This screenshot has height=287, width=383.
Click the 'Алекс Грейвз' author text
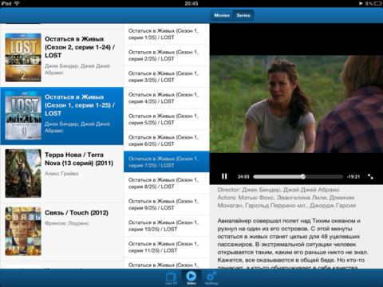click(61, 174)
